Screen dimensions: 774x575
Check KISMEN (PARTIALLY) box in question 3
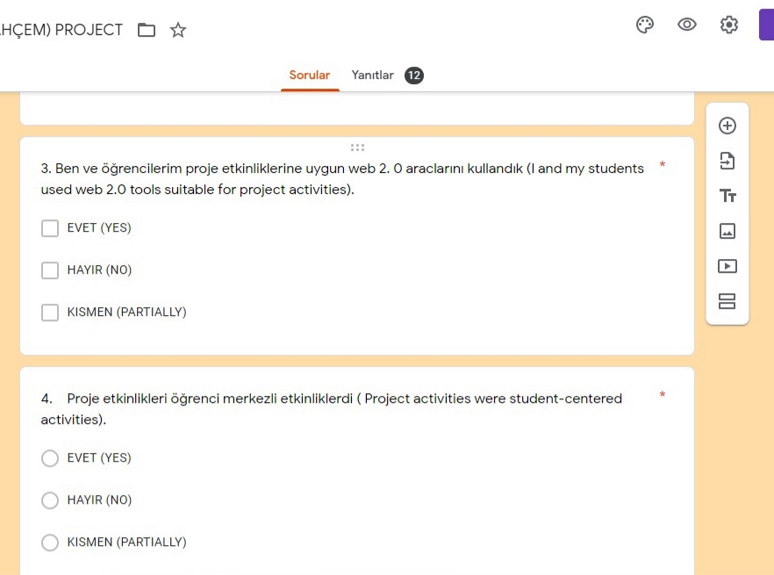[x=50, y=313]
